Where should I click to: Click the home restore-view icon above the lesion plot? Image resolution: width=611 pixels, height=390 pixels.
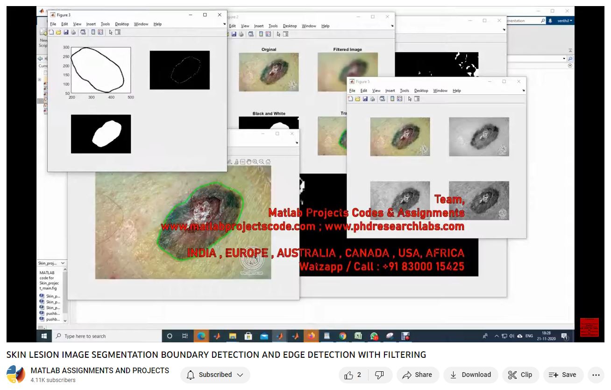coord(268,162)
